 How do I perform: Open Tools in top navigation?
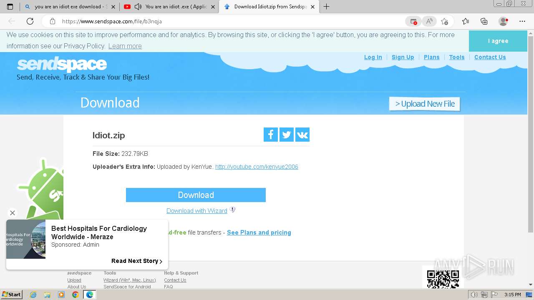(x=457, y=57)
